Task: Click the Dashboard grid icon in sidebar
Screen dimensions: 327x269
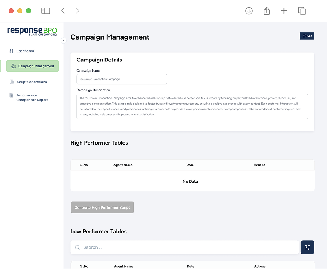Action: pos(11,51)
